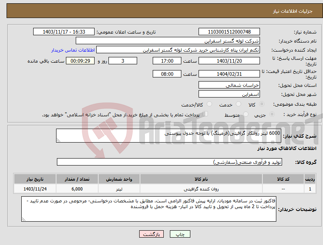Select the جزیی purchase type radio
The image size is (323, 245).
[x=272, y=114]
